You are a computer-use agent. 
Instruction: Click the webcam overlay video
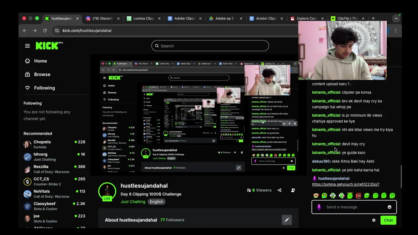342,50
